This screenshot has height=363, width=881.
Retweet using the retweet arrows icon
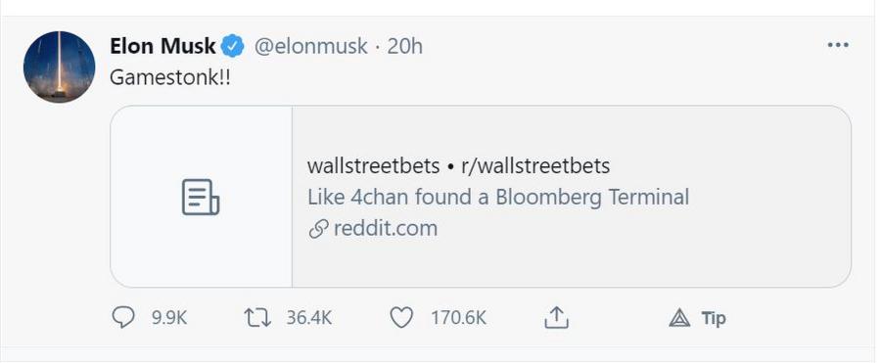tap(257, 318)
